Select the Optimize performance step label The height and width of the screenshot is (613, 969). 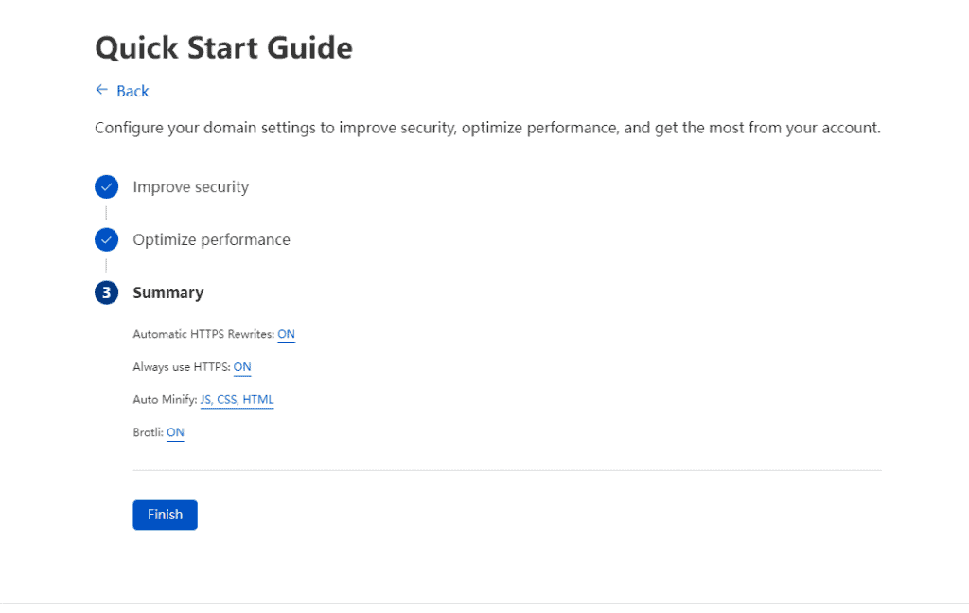pos(211,239)
